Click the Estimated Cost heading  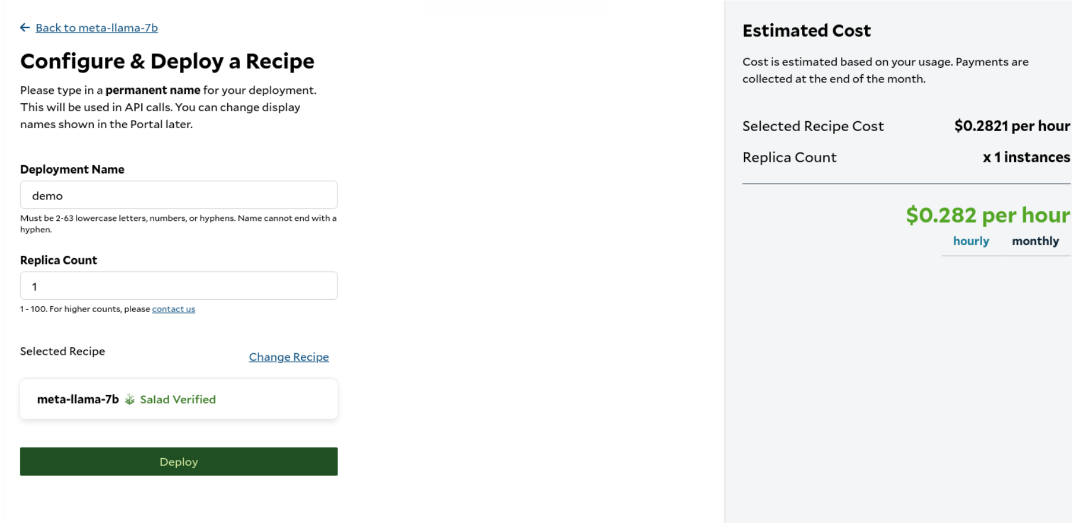807,31
